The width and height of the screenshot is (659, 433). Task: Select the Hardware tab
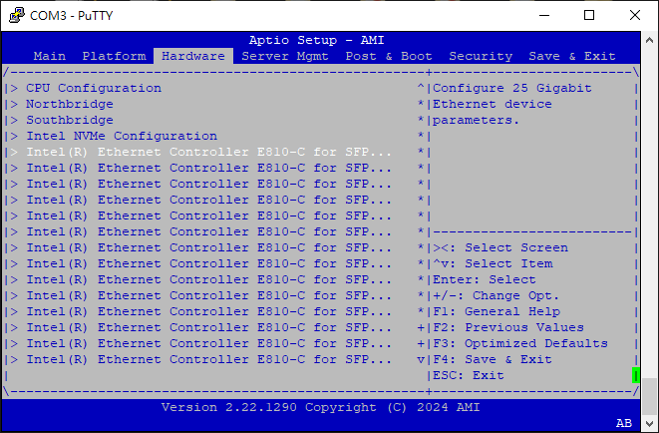click(x=193, y=56)
